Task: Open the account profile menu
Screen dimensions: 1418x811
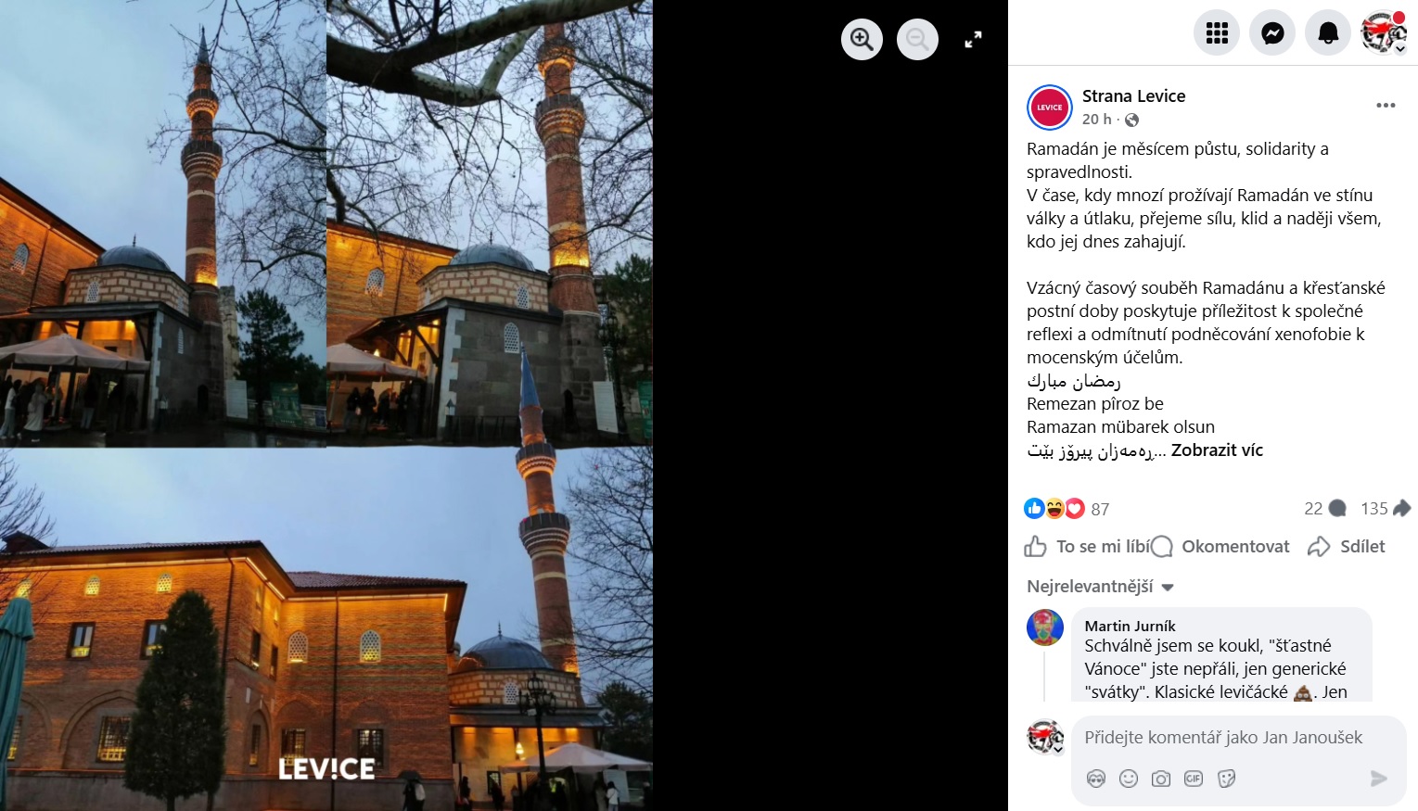Action: [x=1384, y=33]
